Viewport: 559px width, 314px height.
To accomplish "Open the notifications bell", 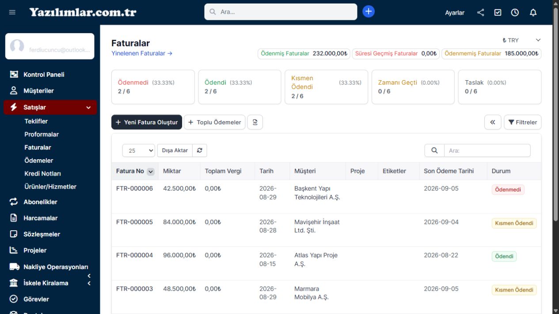I will tap(533, 12).
